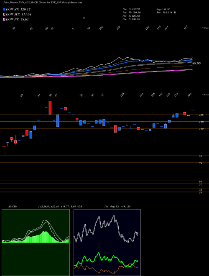Click the 60 price level label
Image resolution: width=209 pixels, height=276 pixels.
(x=200, y=181)
